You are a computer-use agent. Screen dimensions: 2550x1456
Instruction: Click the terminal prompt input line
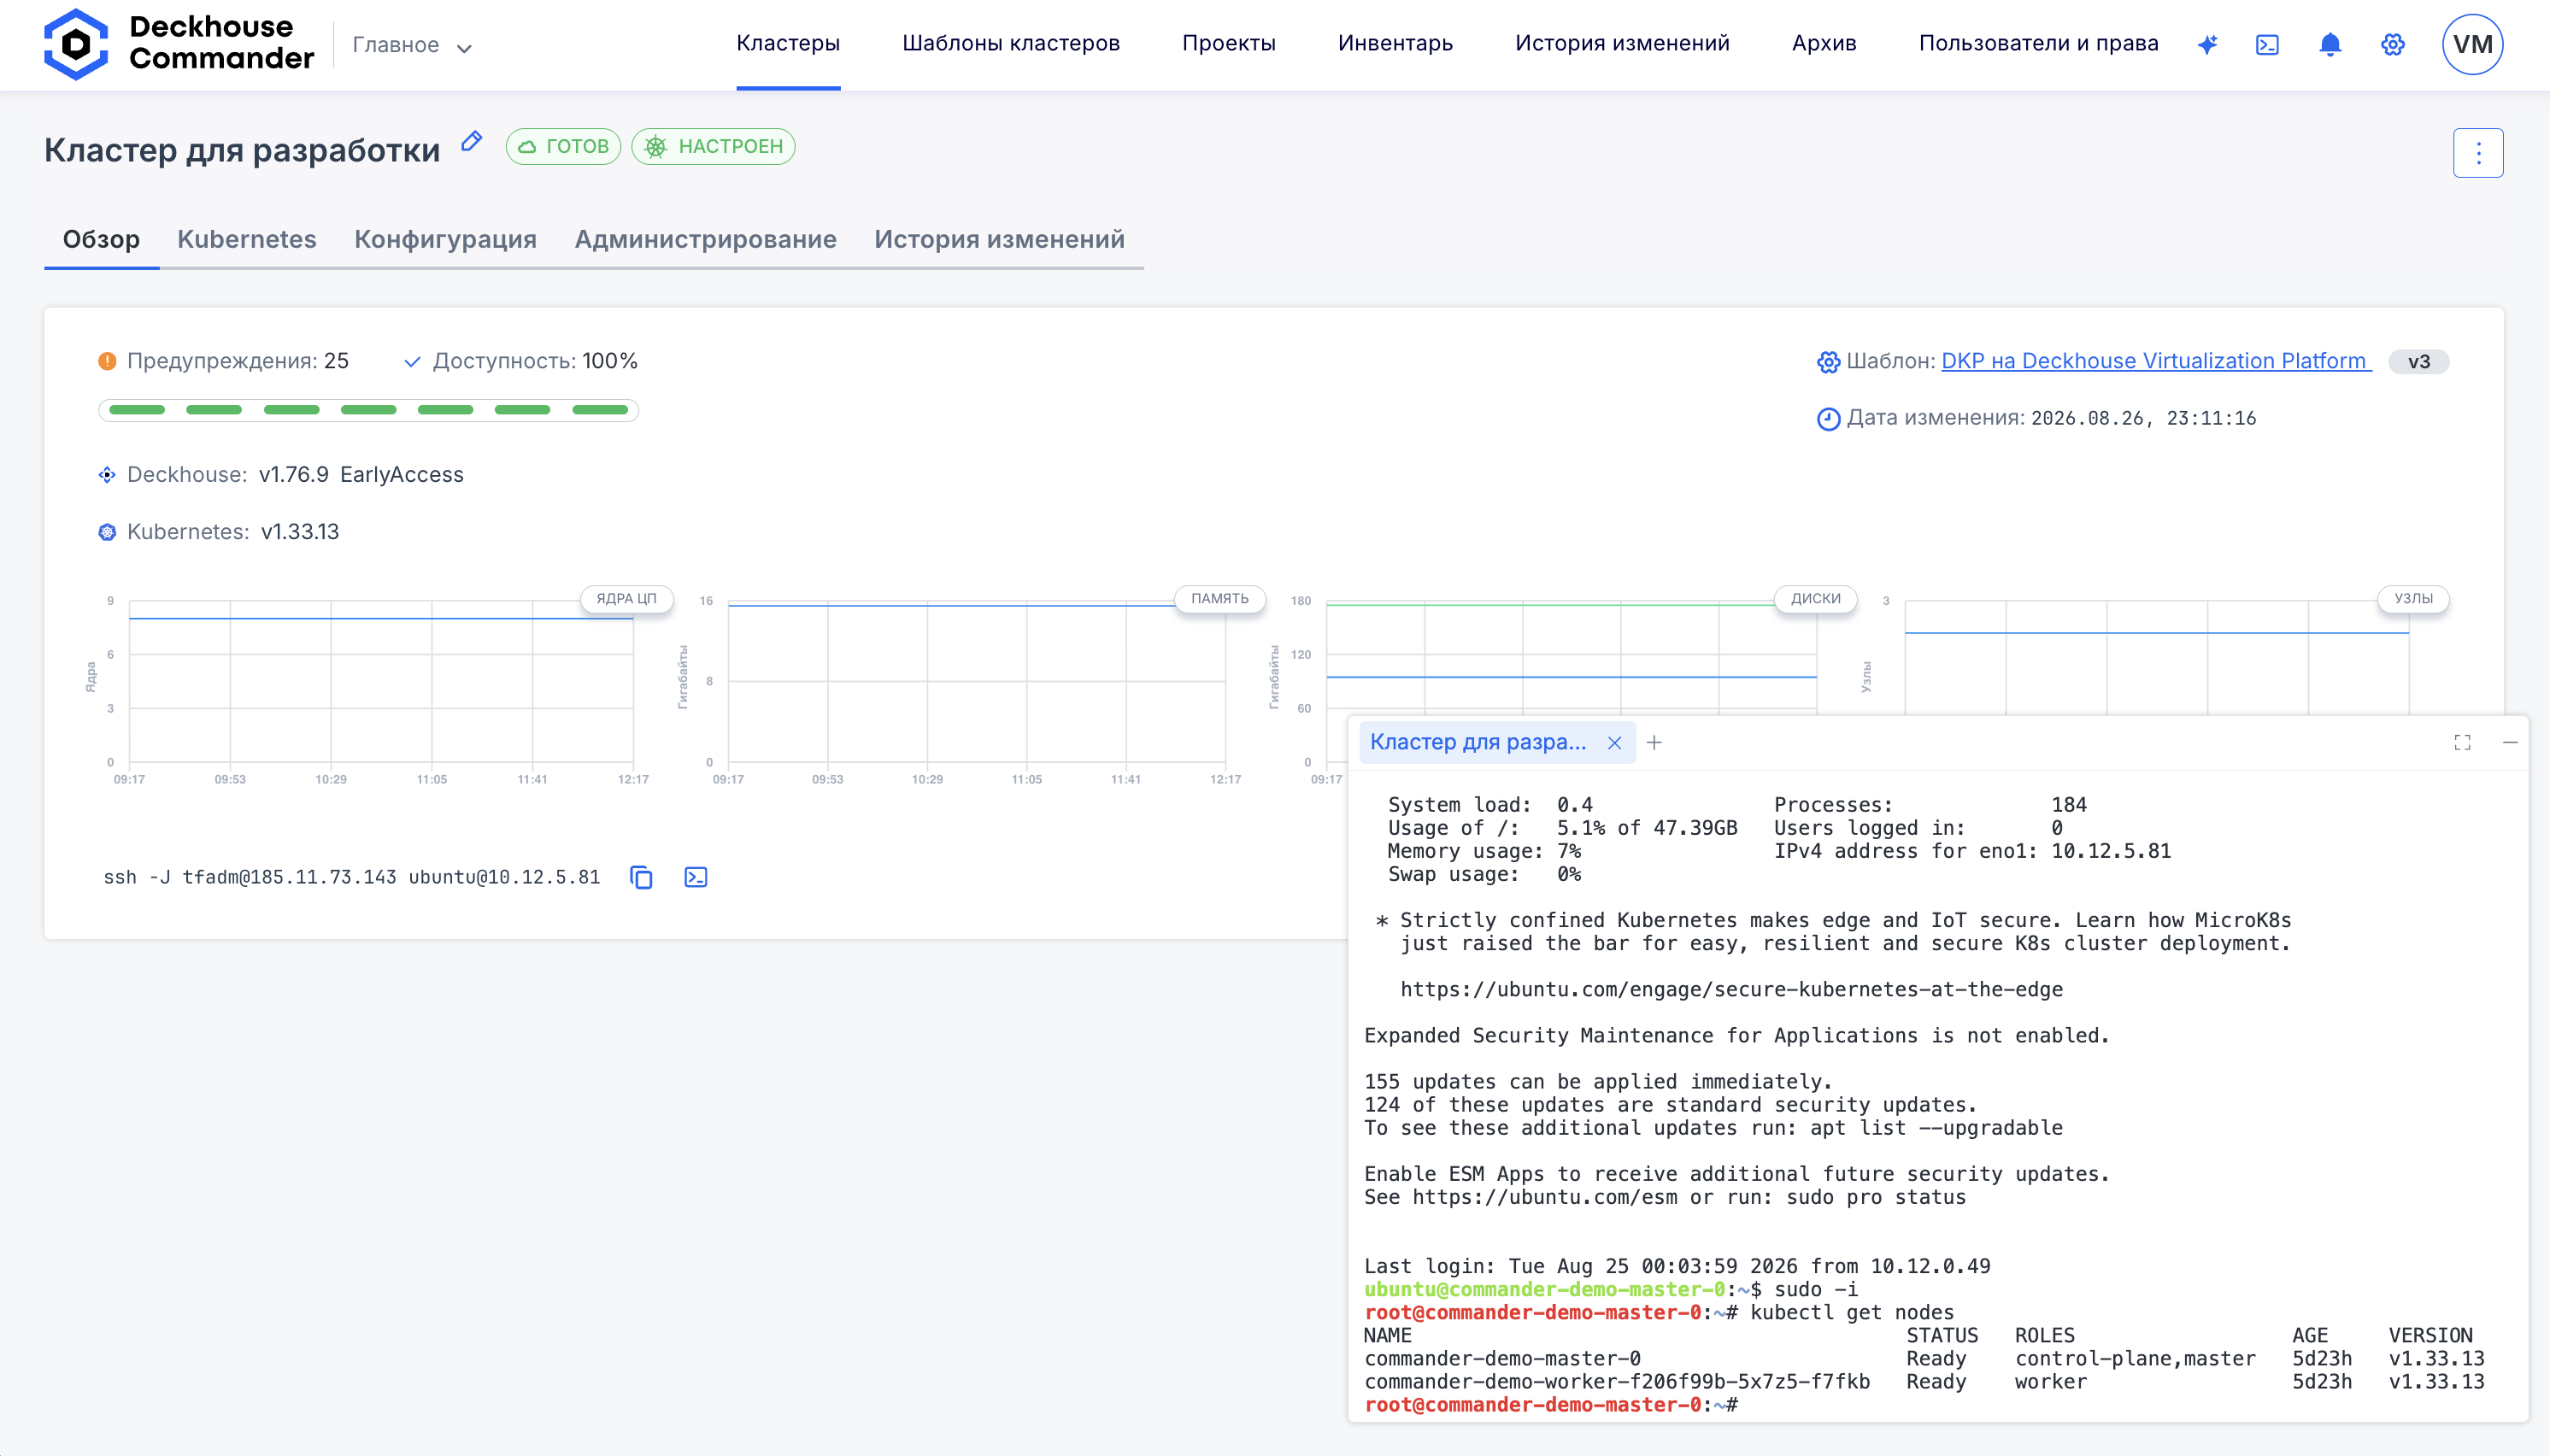tap(1552, 1405)
